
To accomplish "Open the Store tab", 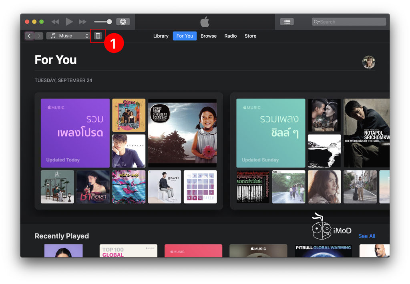I will (x=250, y=36).
